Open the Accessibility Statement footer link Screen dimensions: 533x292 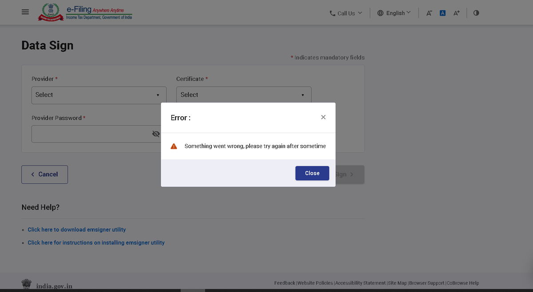click(x=361, y=283)
